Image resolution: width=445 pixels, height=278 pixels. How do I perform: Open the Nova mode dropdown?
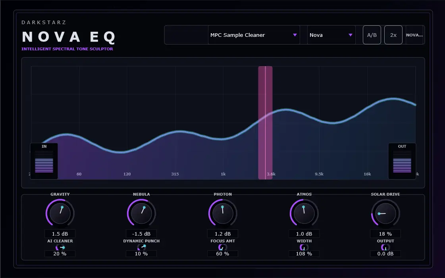[x=331, y=35]
